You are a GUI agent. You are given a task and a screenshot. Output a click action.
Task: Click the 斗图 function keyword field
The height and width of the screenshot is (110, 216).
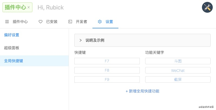(178, 61)
